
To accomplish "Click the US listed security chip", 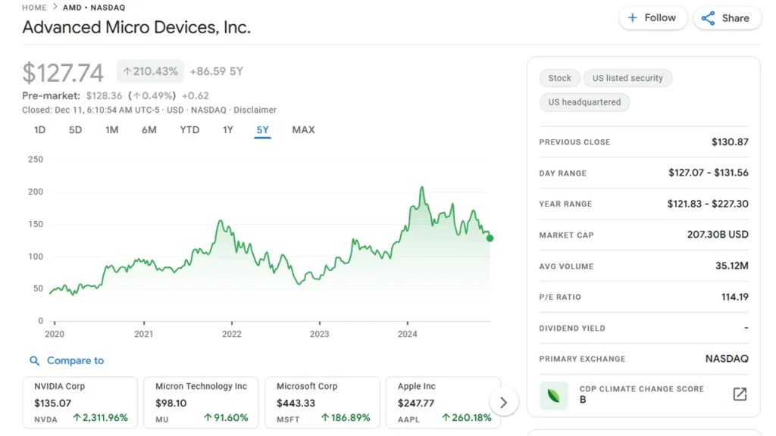I will point(627,78).
